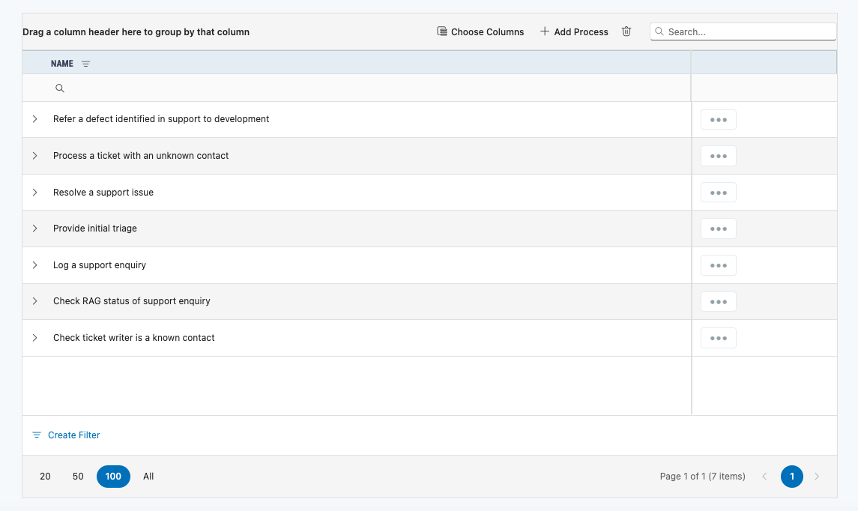Set page size to 20

click(46, 477)
